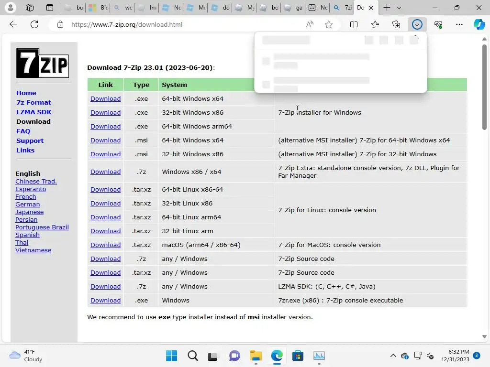
Task: View site information lock icon
Action: pyautogui.click(x=60, y=24)
